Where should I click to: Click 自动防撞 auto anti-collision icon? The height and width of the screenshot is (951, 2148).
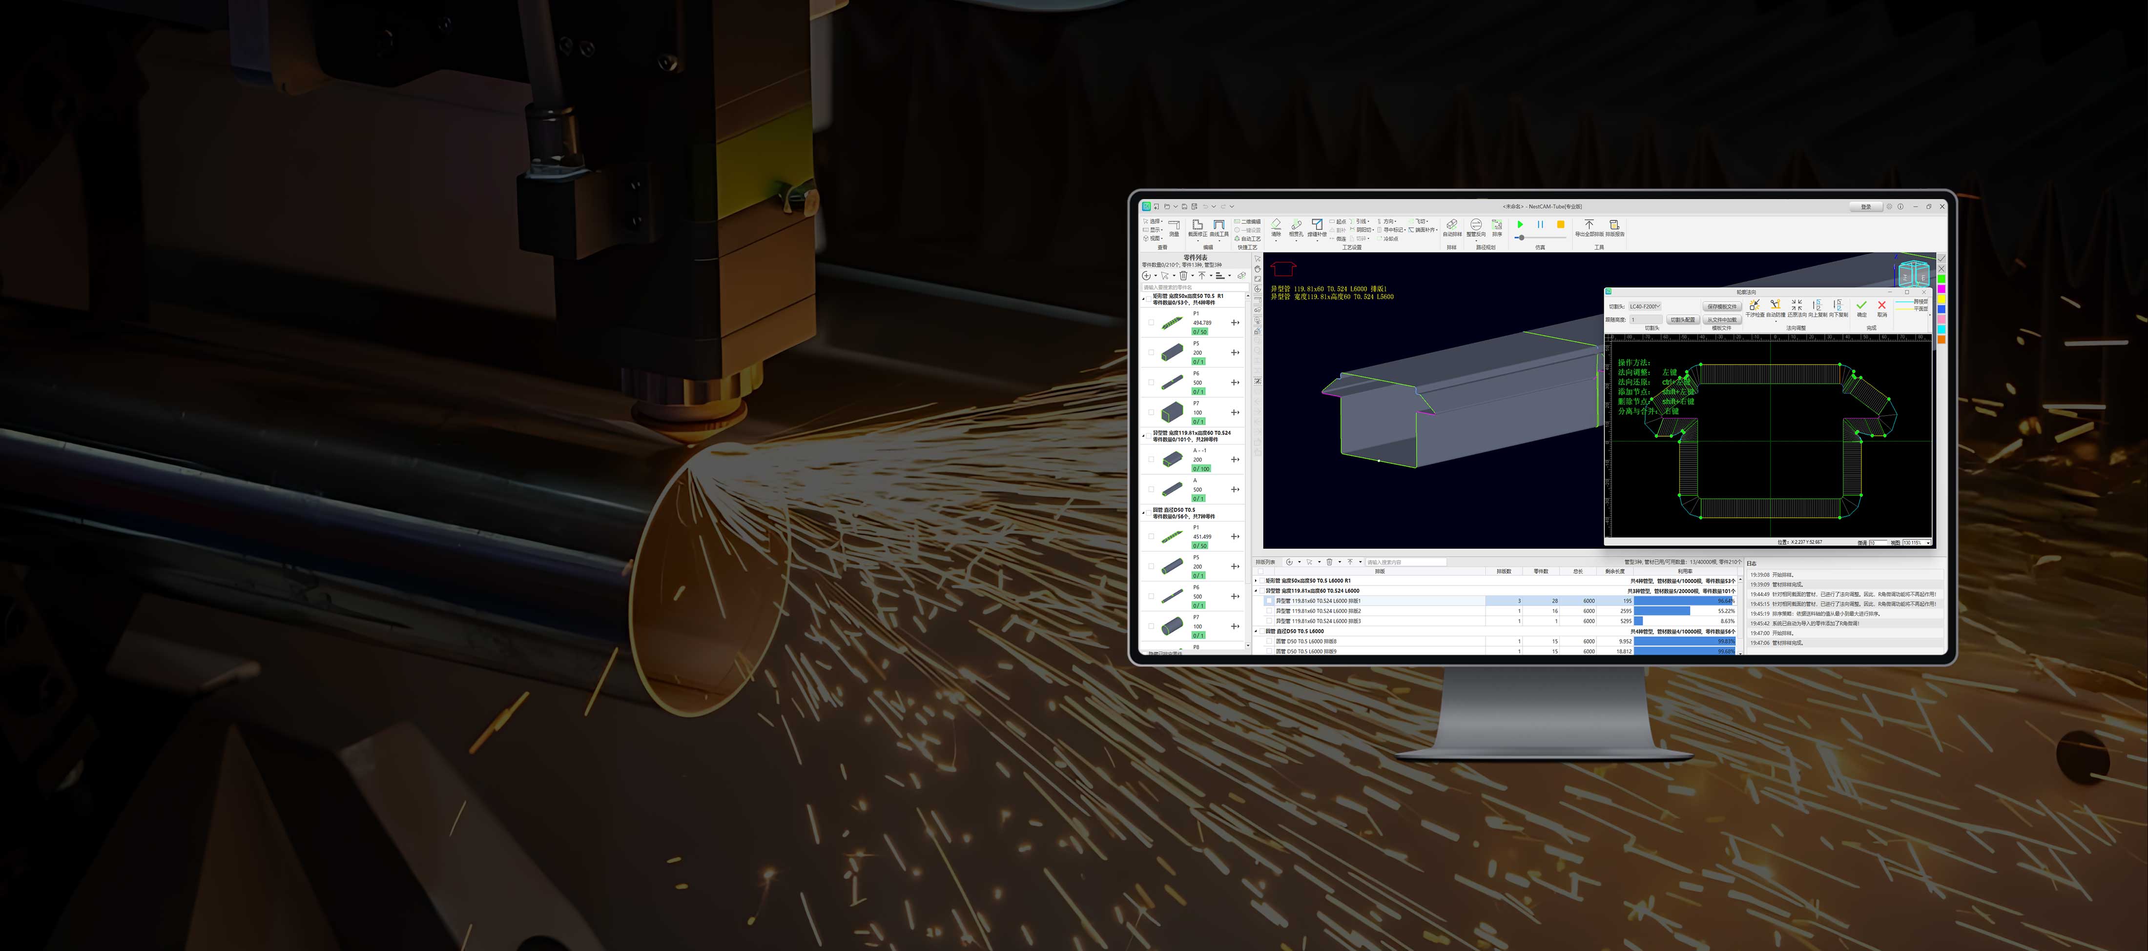[x=1776, y=305]
